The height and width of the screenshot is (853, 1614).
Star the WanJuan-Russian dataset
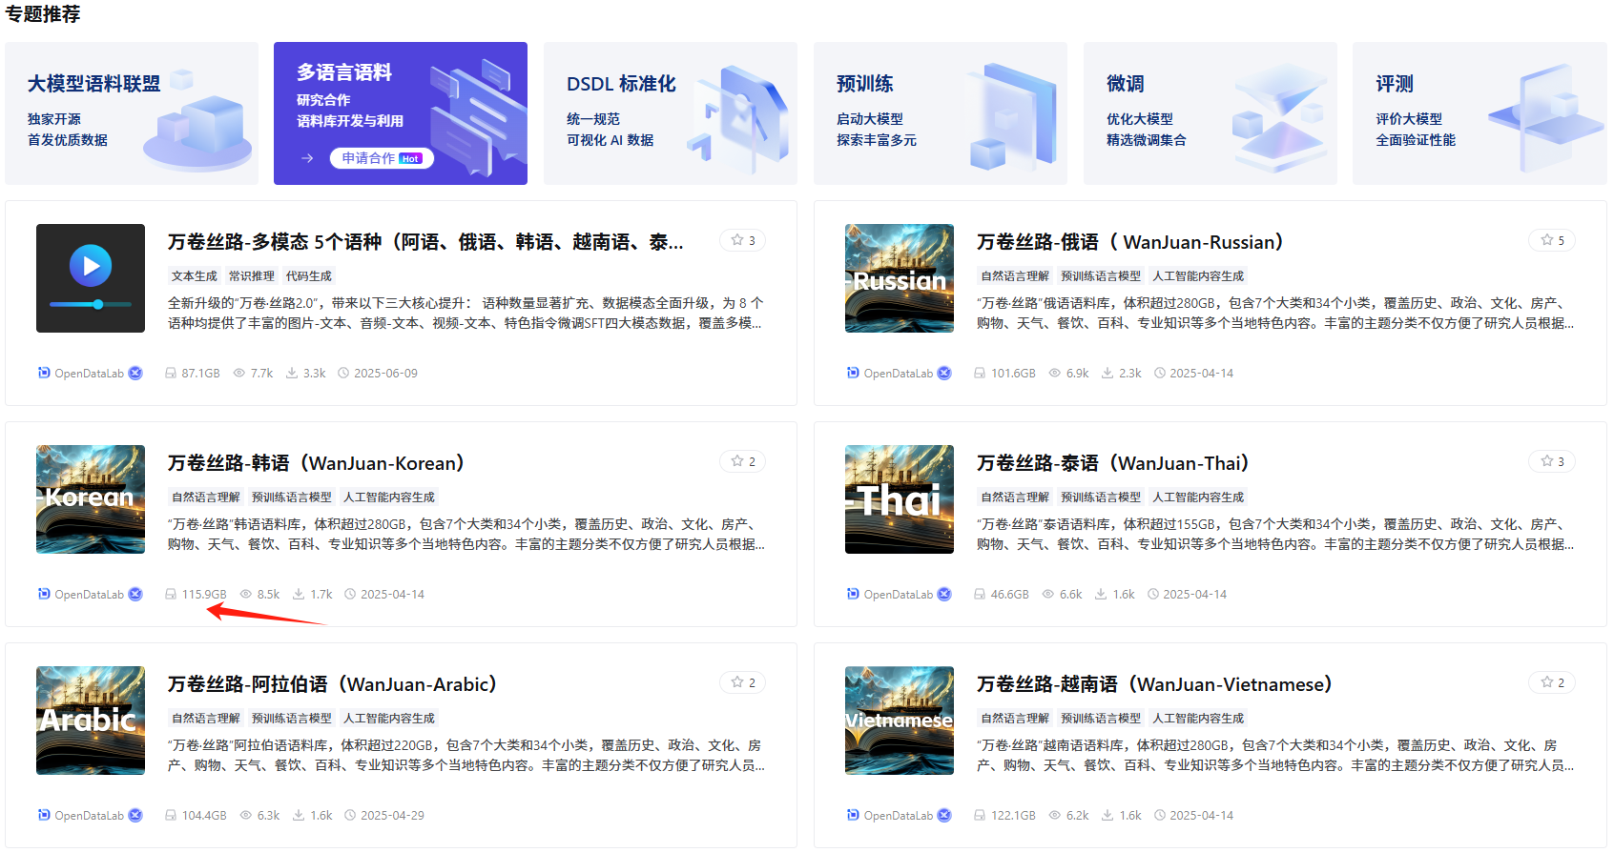tap(1552, 240)
